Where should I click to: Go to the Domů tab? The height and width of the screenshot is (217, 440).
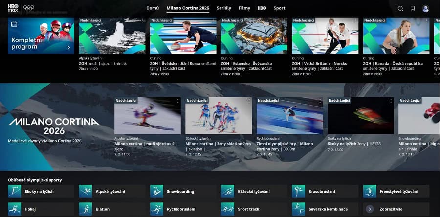click(153, 8)
